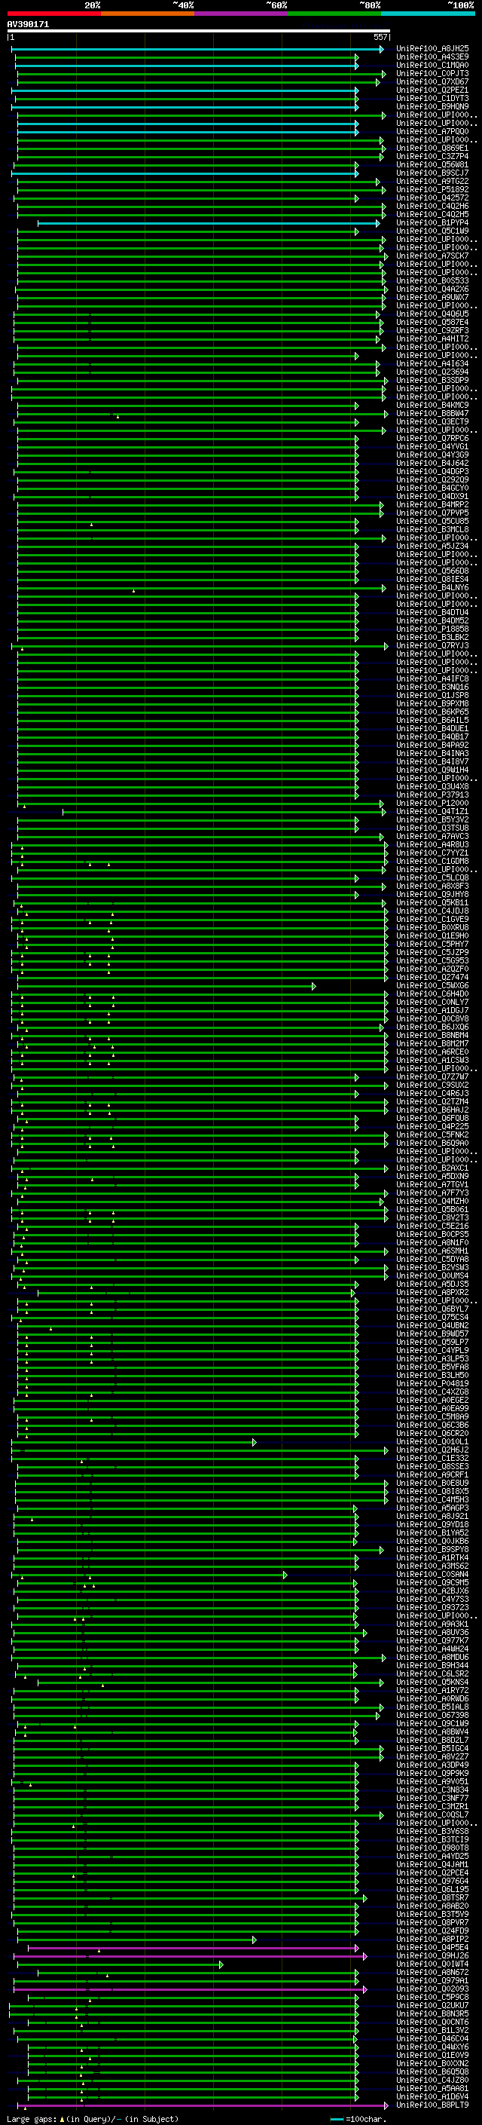
Task: Open hit UniRef100_A6RCE0
Action: (x=432, y=1052)
